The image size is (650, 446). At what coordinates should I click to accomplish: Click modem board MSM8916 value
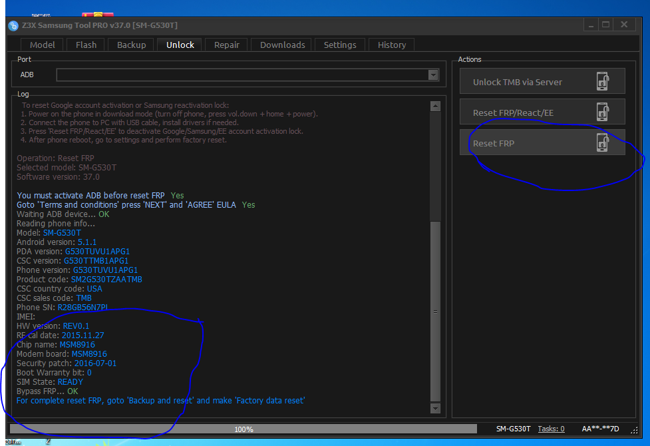[x=89, y=354]
